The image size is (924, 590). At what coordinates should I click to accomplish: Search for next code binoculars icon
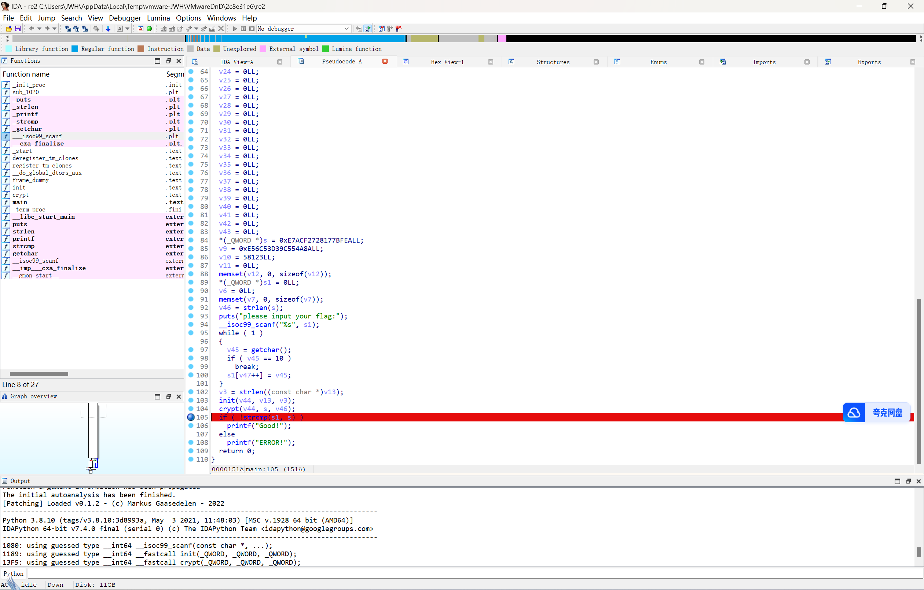[67, 29]
